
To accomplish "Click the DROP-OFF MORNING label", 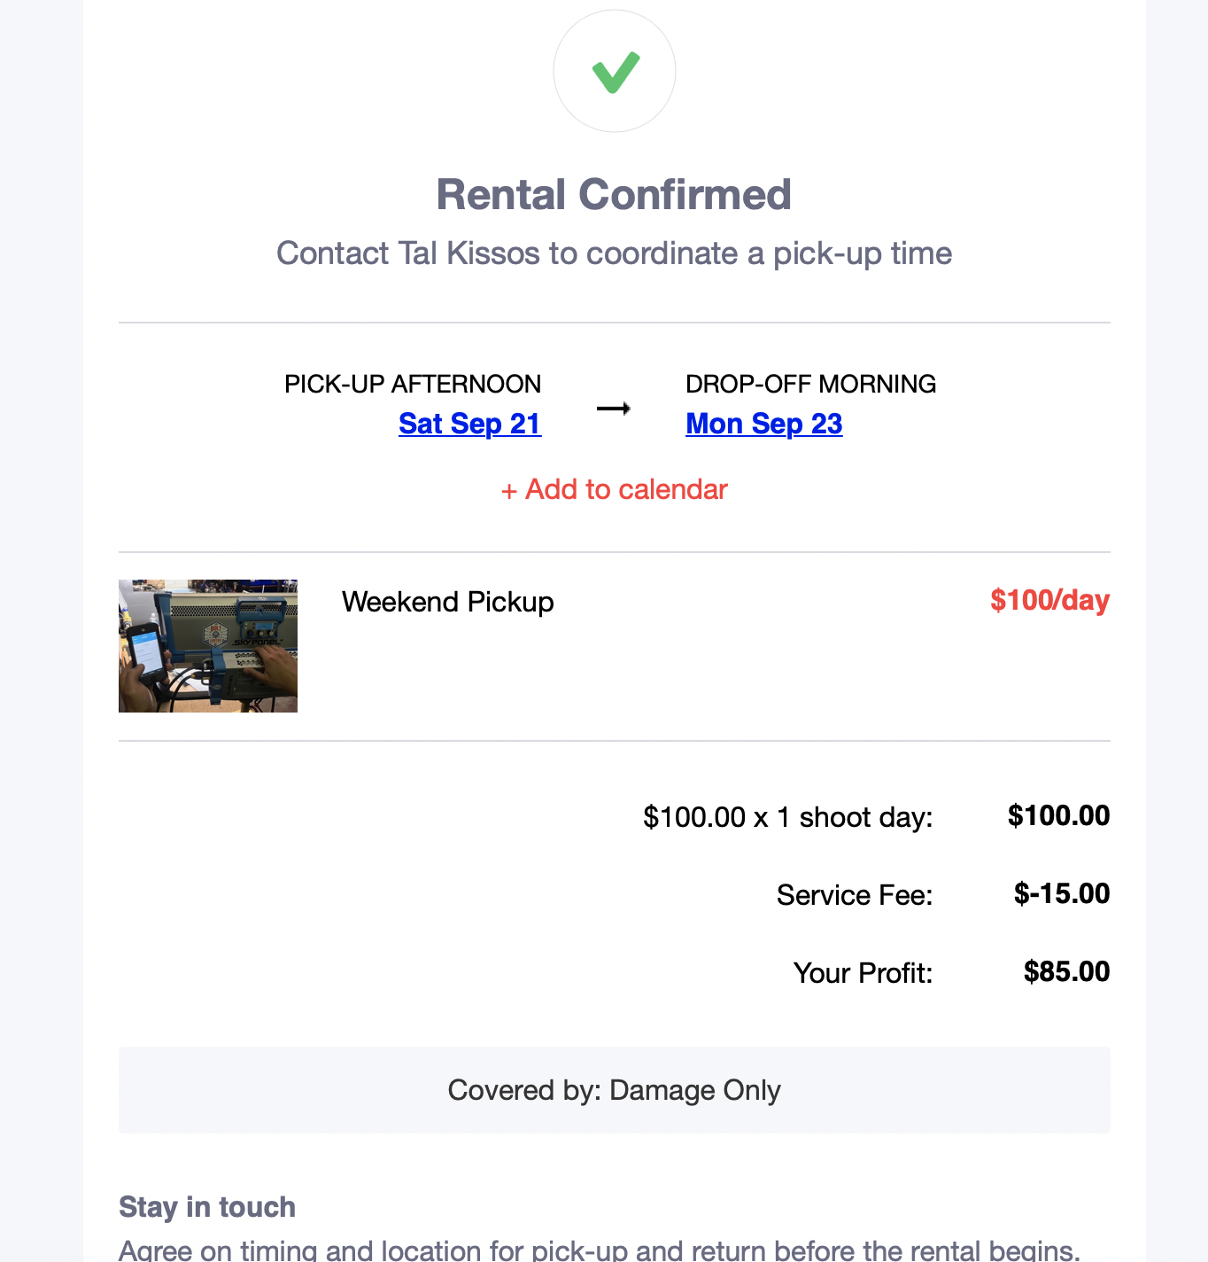I will click(x=810, y=384).
